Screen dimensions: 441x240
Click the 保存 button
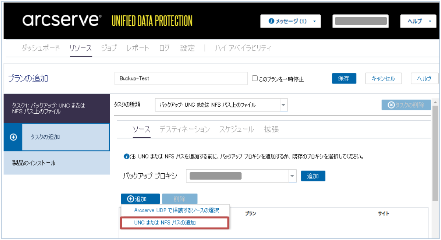click(x=344, y=78)
